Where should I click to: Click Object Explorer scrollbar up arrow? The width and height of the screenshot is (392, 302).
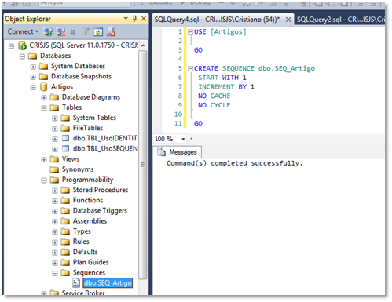[143, 45]
